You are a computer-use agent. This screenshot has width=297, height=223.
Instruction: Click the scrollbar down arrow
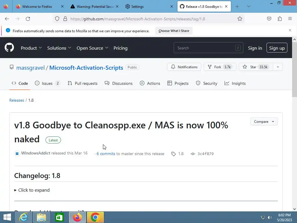pyautogui.click(x=294, y=209)
